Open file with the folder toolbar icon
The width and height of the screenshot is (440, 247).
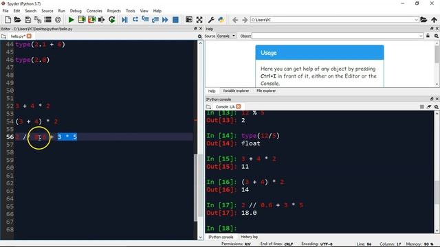[x=17, y=20]
